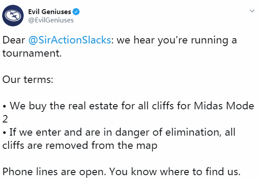Click the second bullet point dot
Image resolution: width=259 pixels, height=180 pixels.
click(4, 133)
